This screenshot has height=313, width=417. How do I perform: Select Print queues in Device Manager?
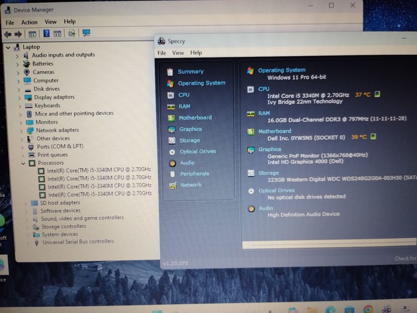[x=52, y=155]
